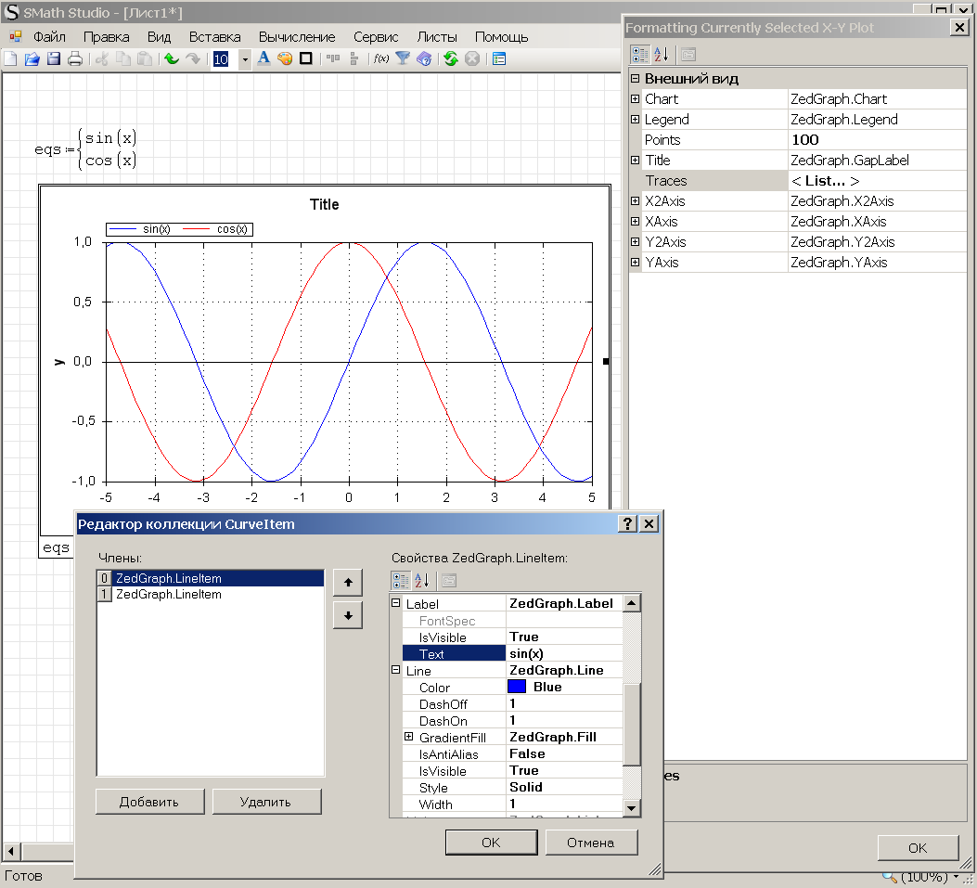Click the green recalculate arrows icon

(451, 59)
